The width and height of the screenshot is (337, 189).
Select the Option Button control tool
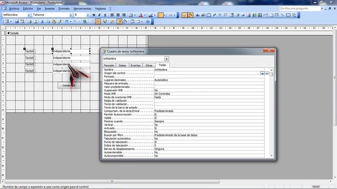(220, 15)
